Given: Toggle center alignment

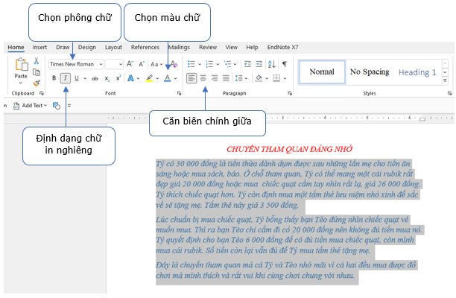Looking at the screenshot, I should point(203,77).
